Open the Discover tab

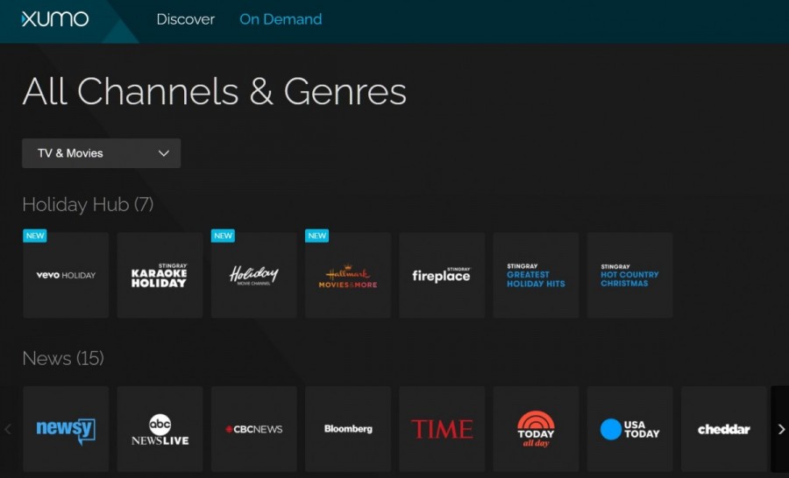tap(185, 19)
